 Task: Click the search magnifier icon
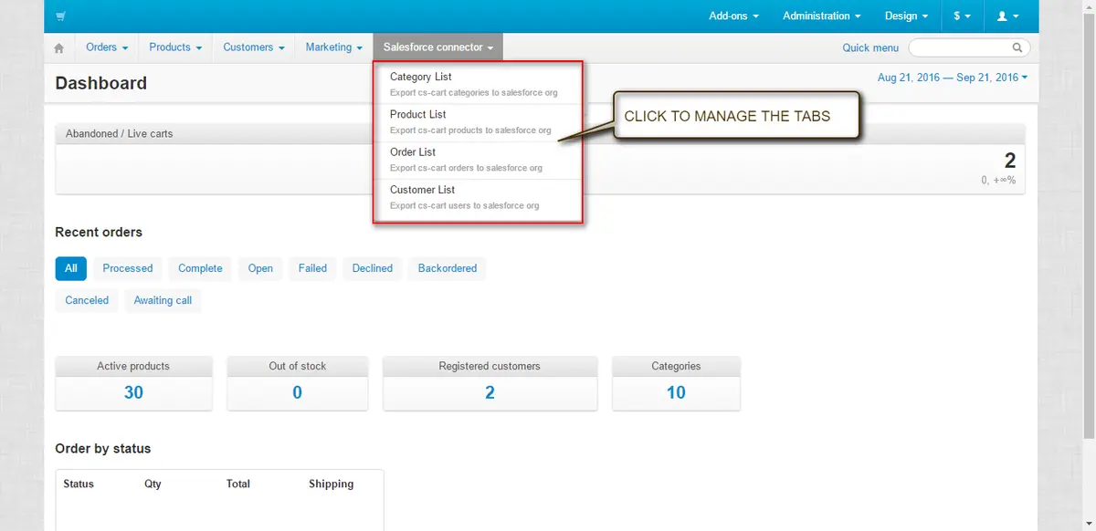1017,47
